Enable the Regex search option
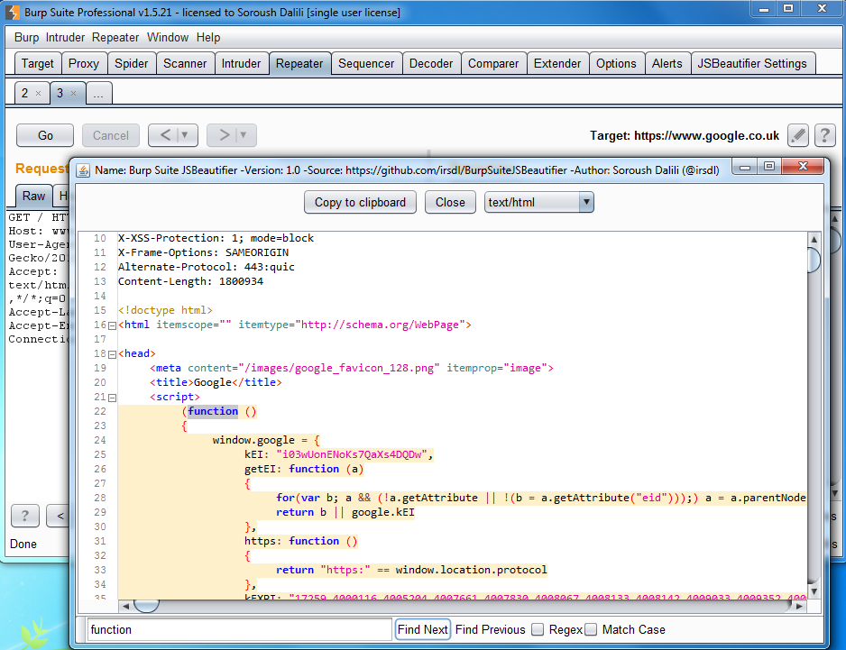Screen dimensions: 846x650 pyautogui.click(x=538, y=628)
